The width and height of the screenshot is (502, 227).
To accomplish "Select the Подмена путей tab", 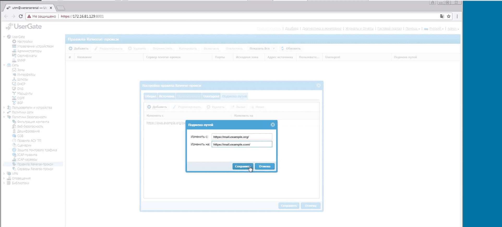I will pyautogui.click(x=234, y=96).
